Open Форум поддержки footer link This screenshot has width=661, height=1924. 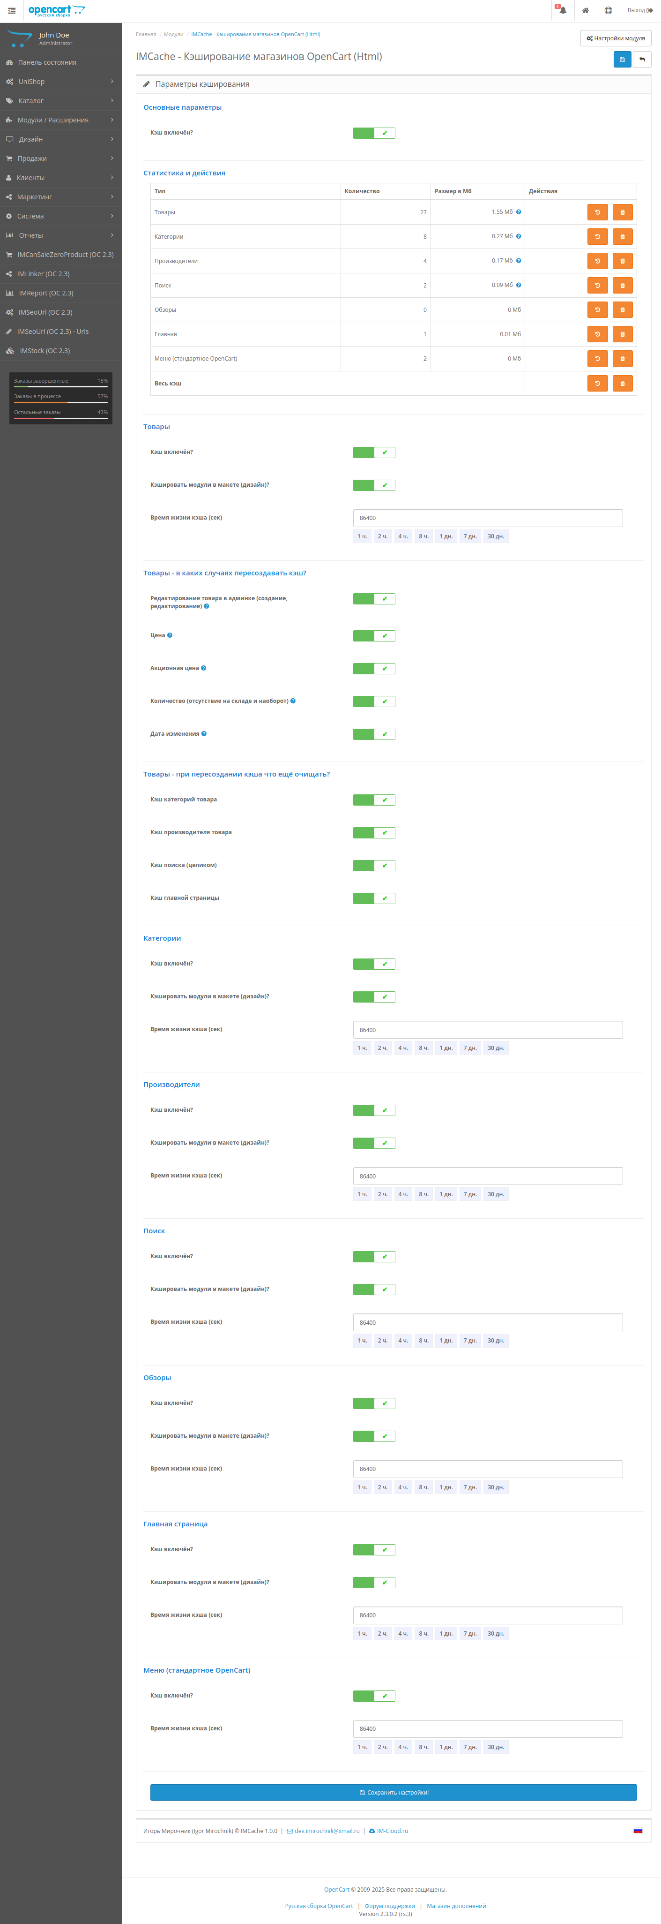pos(389,1905)
